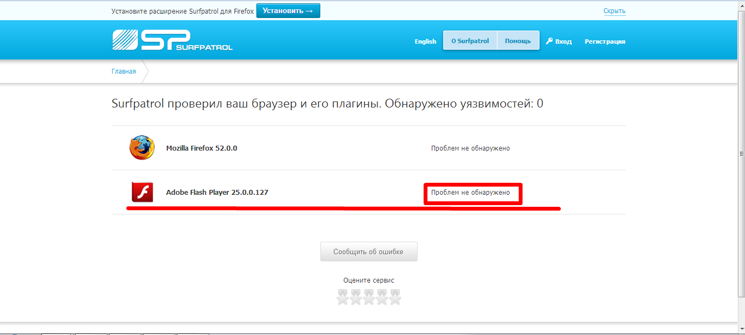Open the О Surfpatrol tab
The height and width of the screenshot is (335, 745).
point(470,41)
